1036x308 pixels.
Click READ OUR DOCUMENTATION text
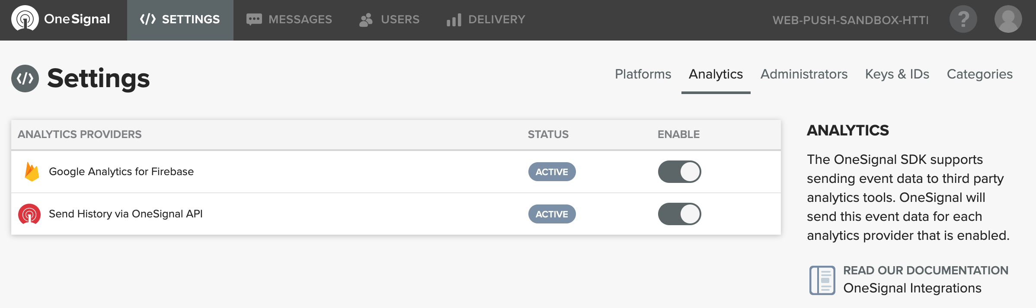point(925,270)
